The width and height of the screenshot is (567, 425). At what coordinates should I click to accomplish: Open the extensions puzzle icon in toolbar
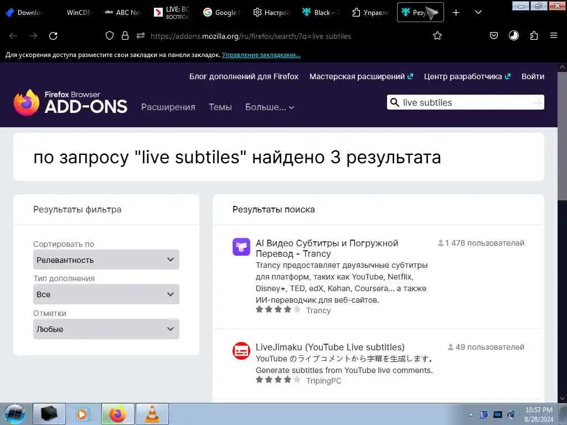point(534,35)
